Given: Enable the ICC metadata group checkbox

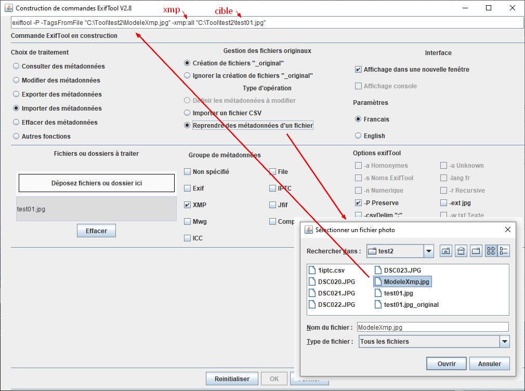Looking at the screenshot, I should pyautogui.click(x=188, y=238).
